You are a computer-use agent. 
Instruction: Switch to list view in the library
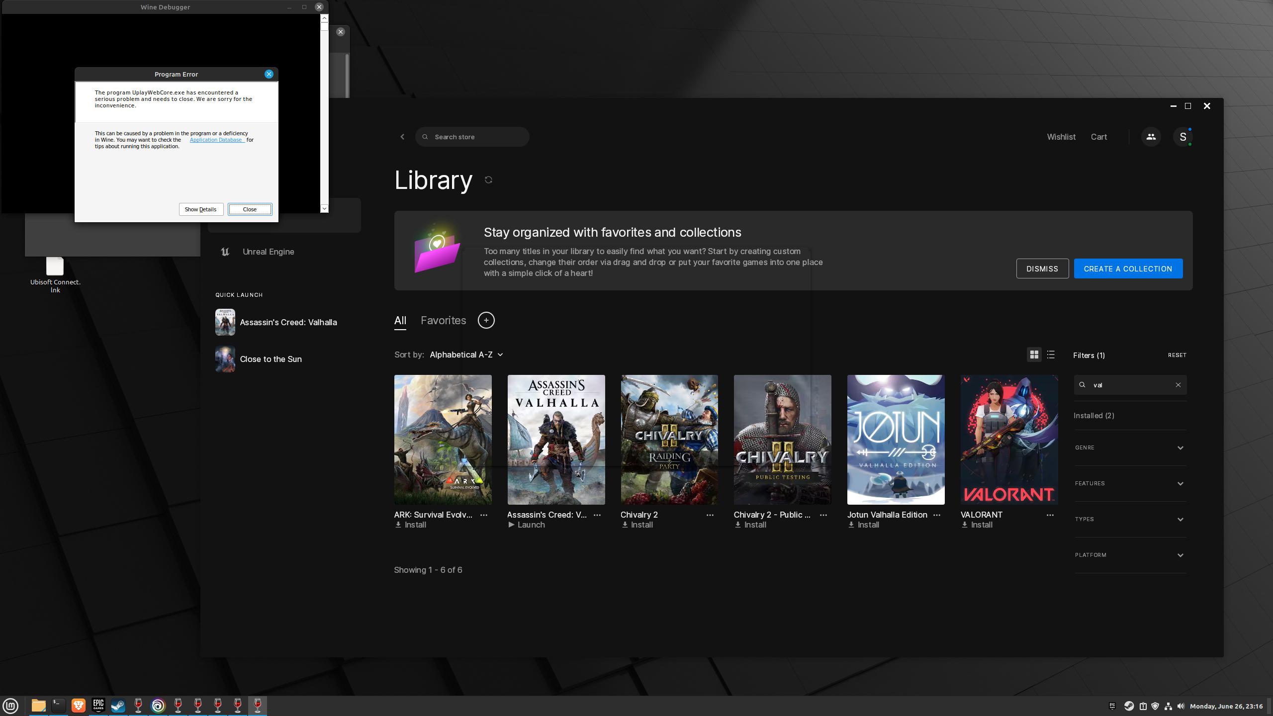coord(1051,355)
